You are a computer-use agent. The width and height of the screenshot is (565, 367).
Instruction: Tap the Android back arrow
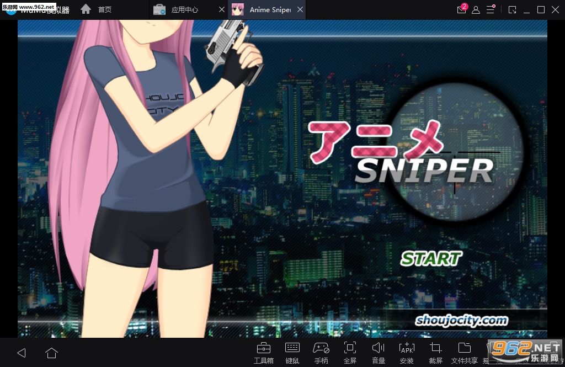point(22,353)
